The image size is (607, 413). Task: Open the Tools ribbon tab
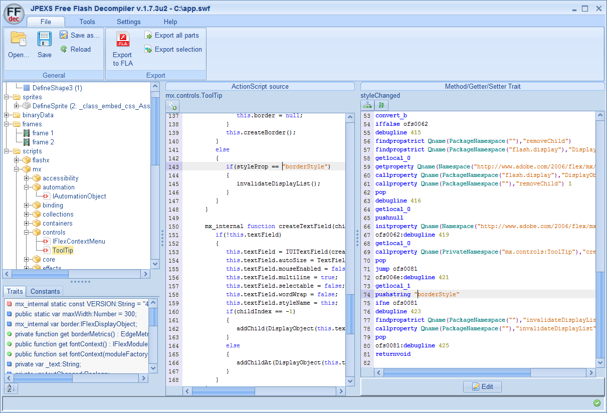[87, 22]
